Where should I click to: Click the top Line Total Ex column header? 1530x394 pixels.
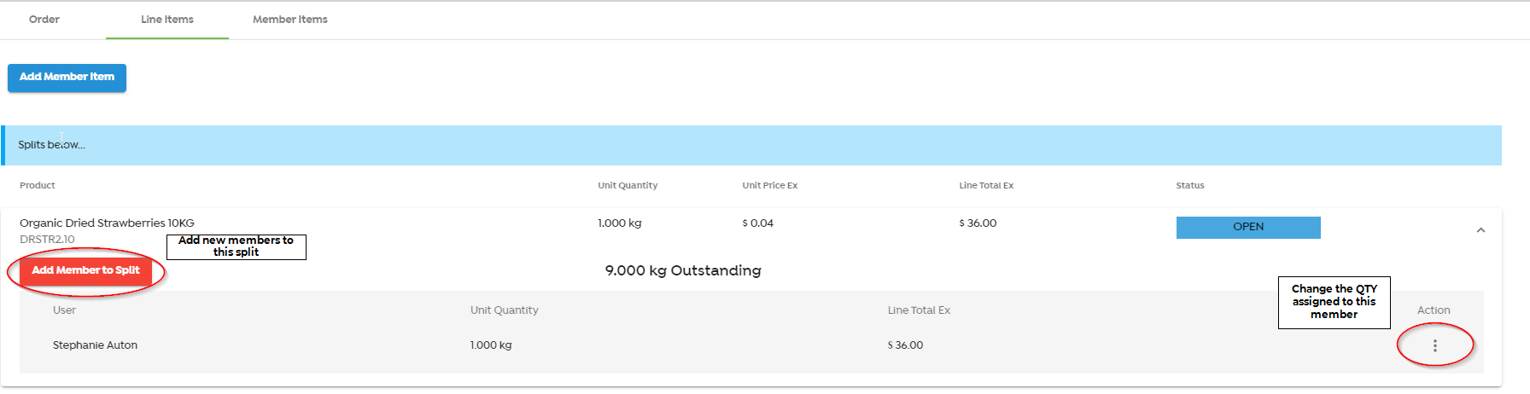(x=986, y=185)
